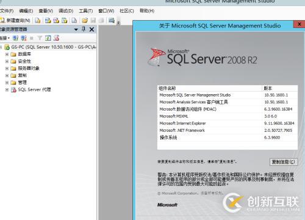
Task: Click the Open File folder icon
Action: pyautogui.click(x=85, y=20)
